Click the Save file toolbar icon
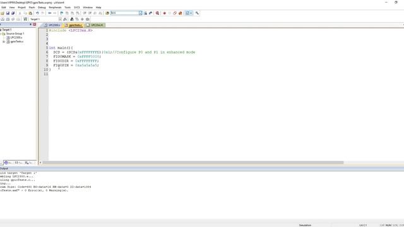Image resolution: width=404 pixels, height=227 pixels. point(8,13)
